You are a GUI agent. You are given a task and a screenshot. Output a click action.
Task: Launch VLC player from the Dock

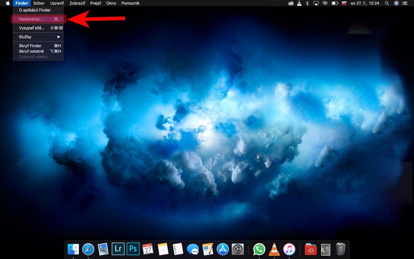point(274,249)
